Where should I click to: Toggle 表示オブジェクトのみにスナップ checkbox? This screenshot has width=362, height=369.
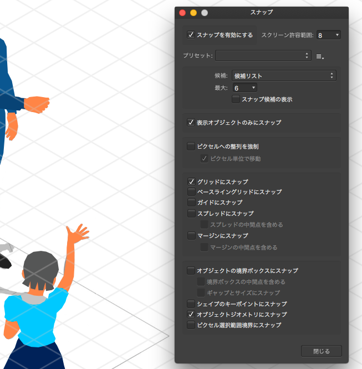tap(191, 123)
